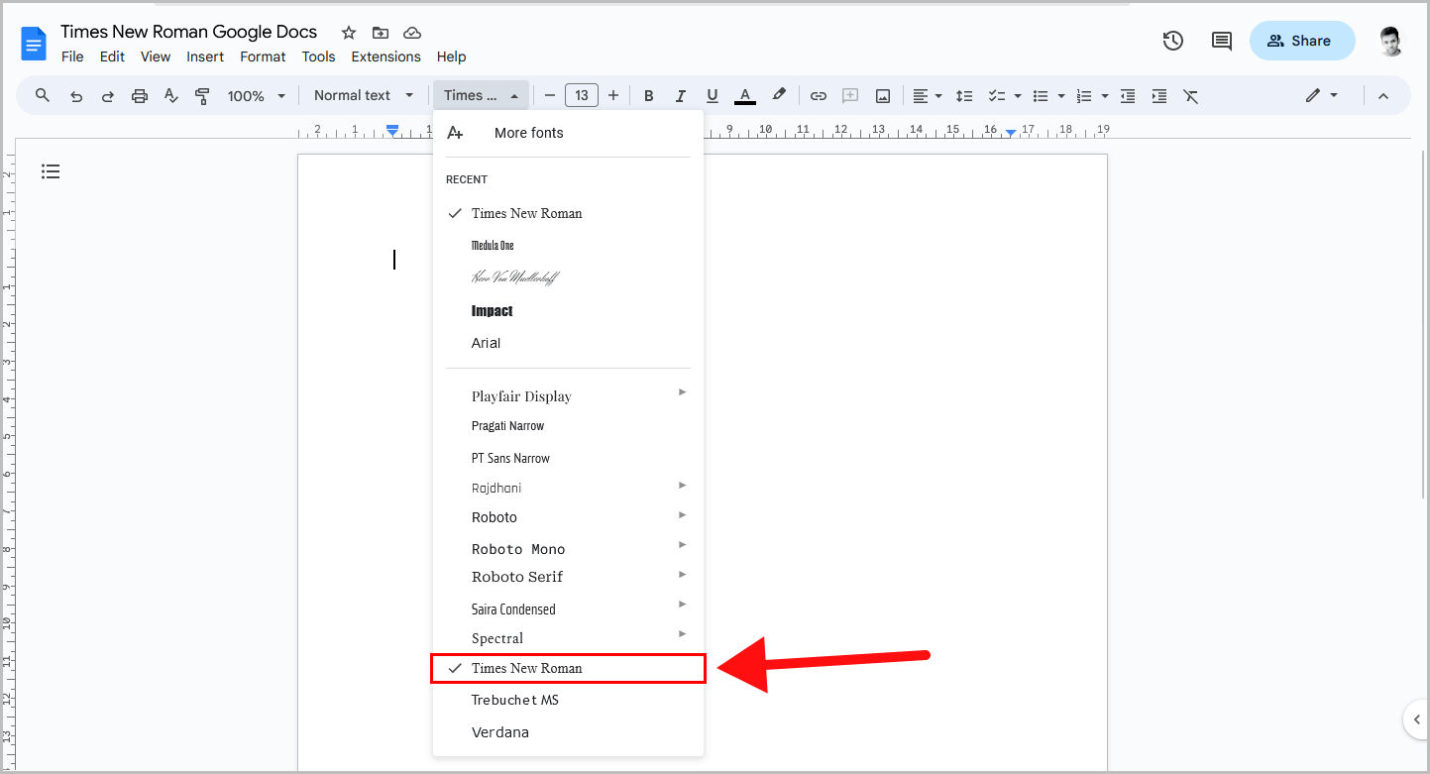The image size is (1430, 774).
Task: Click the Share button
Action: 1302,41
